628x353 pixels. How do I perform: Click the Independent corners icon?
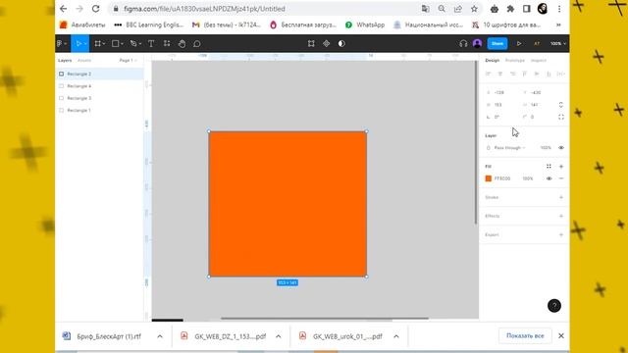tap(561, 117)
